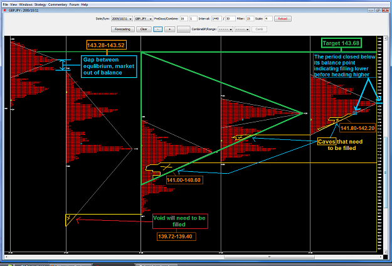Restore the GBPJPY inner window

[378, 11]
